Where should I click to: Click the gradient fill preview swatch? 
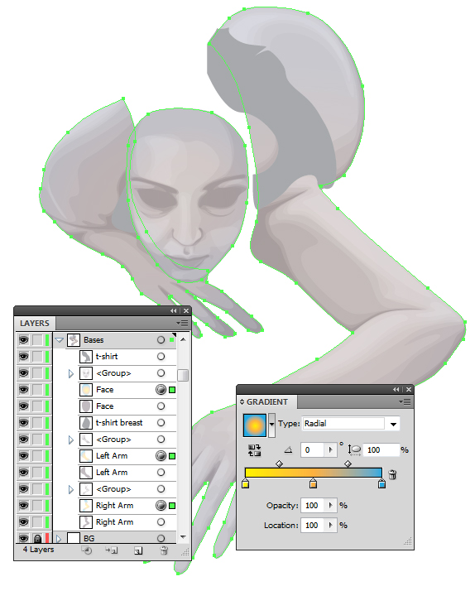tap(255, 425)
